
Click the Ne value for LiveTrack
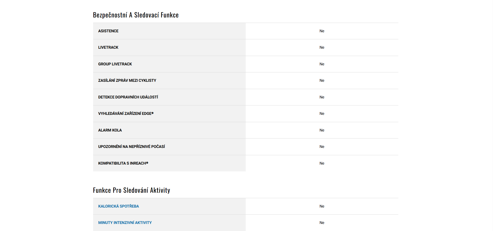coord(322,47)
